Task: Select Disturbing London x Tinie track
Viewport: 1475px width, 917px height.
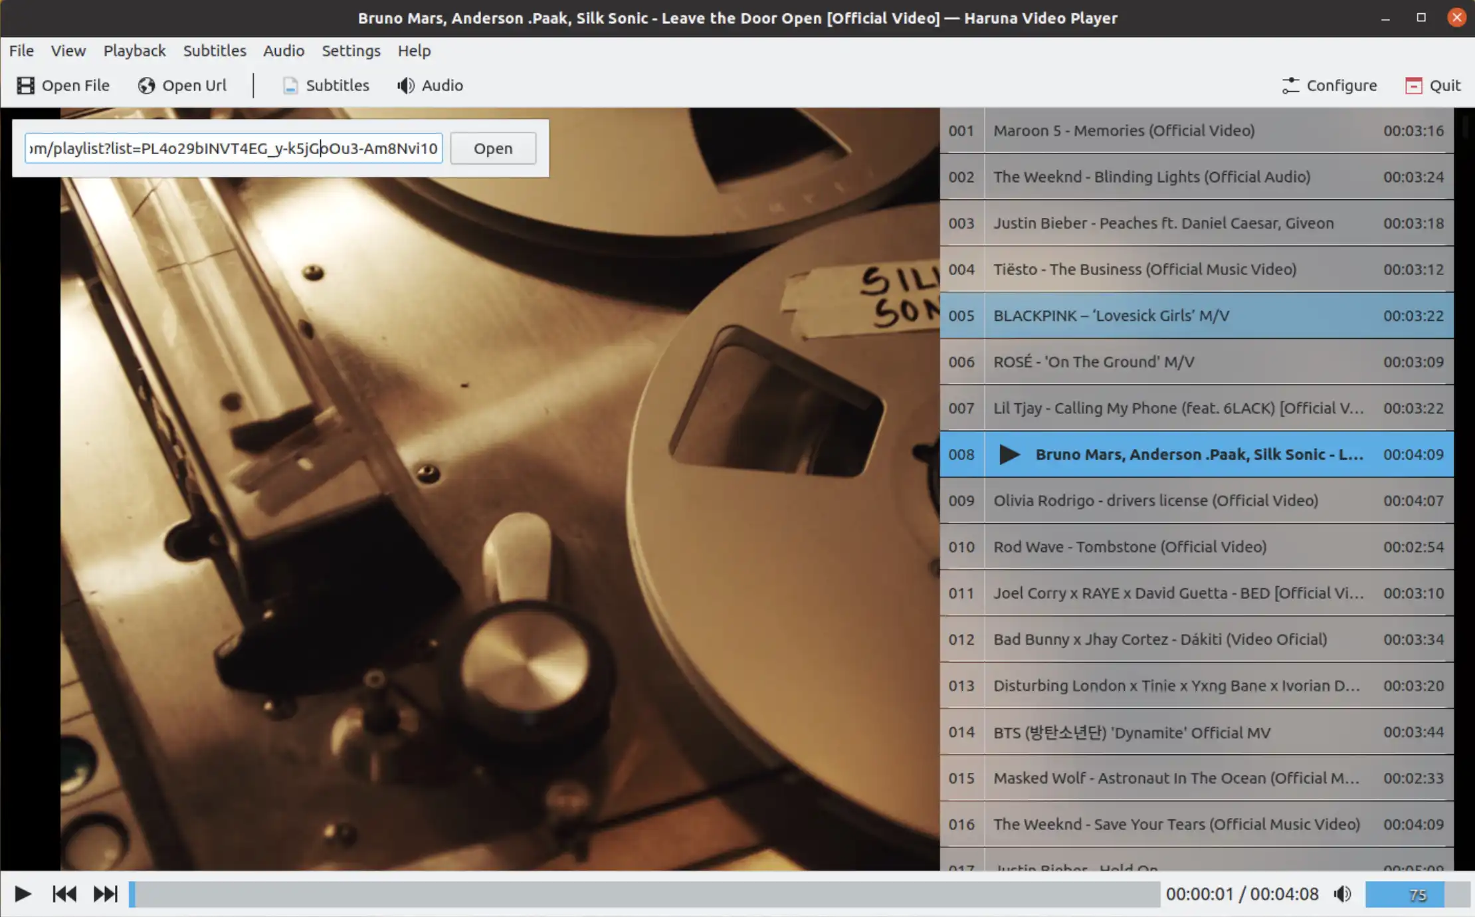Action: tap(1197, 686)
